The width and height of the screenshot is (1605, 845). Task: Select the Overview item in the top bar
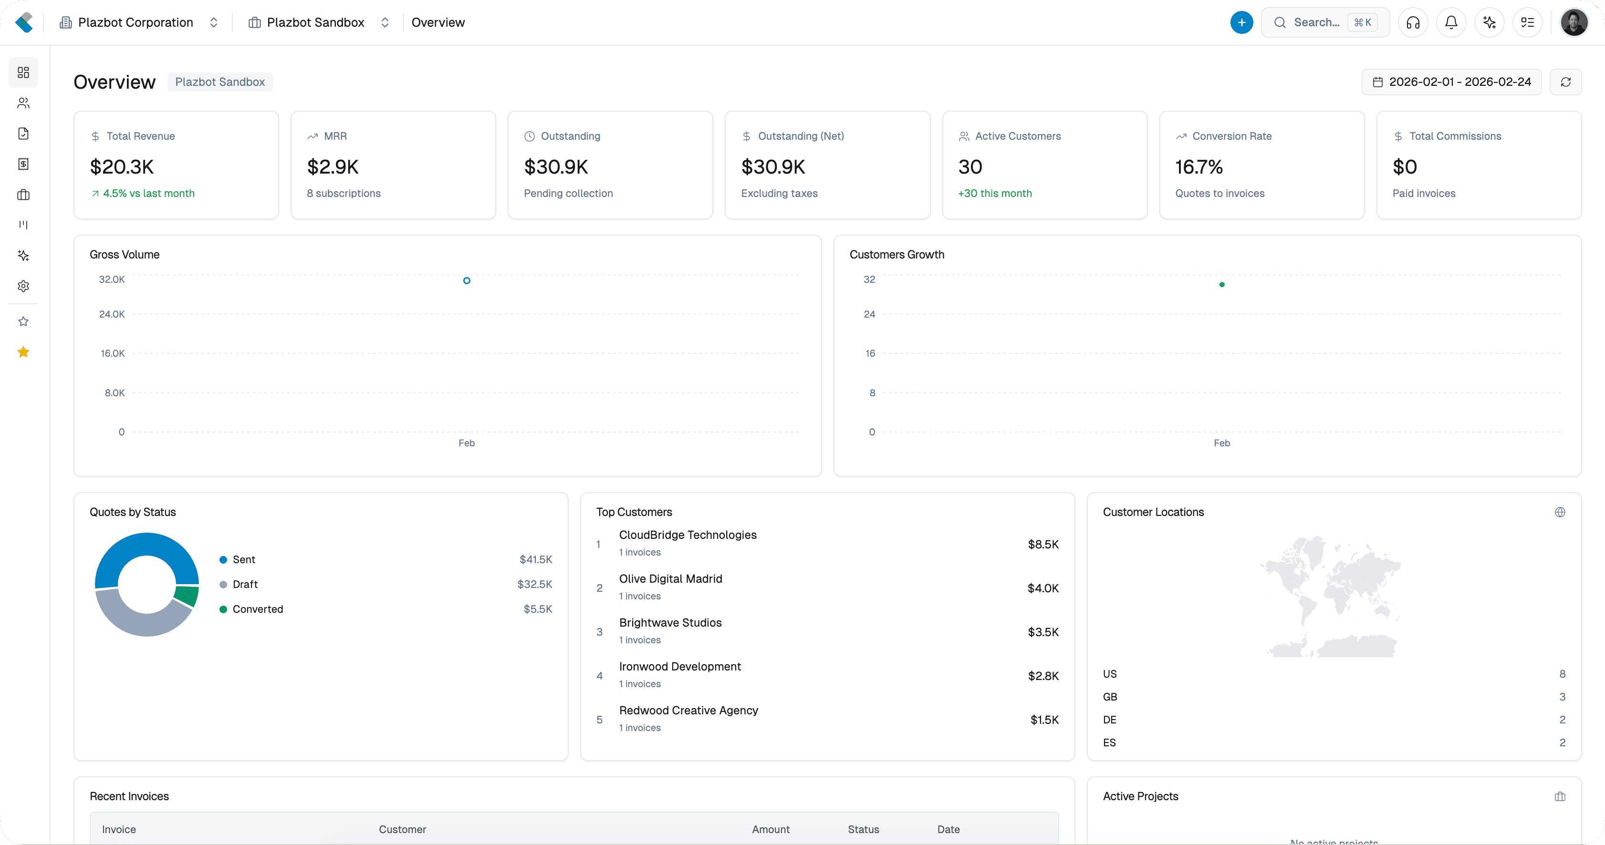coord(438,22)
